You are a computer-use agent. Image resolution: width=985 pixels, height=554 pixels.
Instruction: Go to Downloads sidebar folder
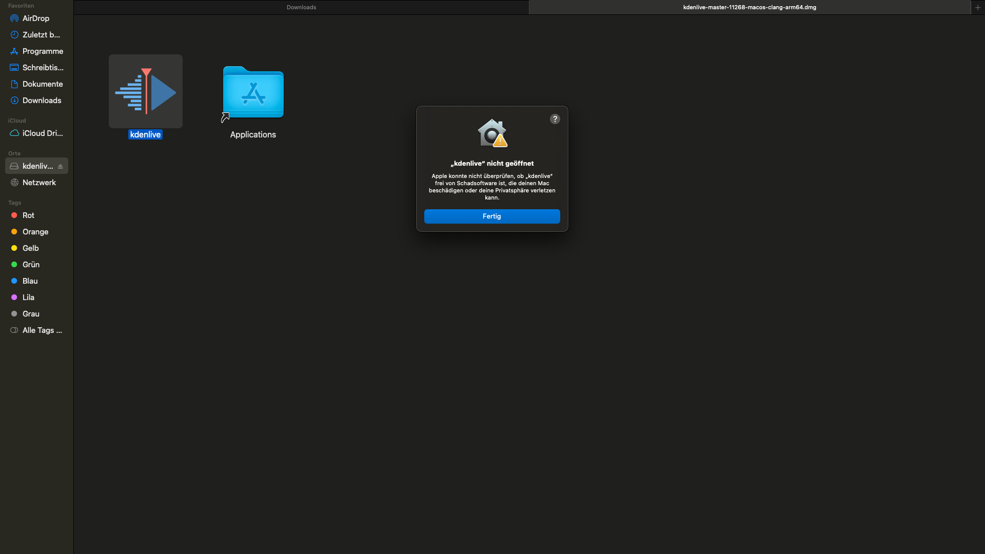[x=42, y=101]
